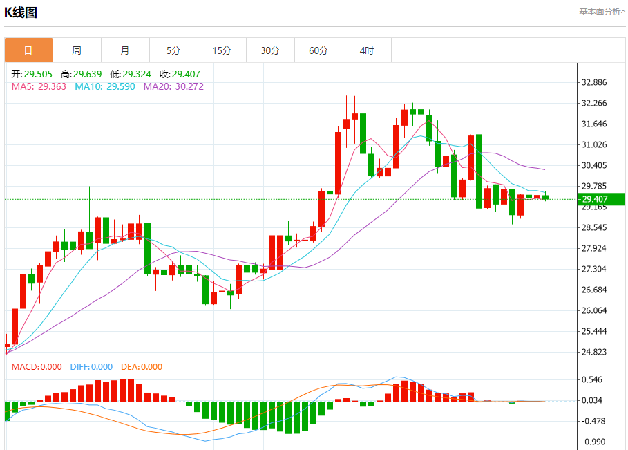The width and height of the screenshot is (628, 450).
Task: Open the 15分 interval tab
Action: 222,50
